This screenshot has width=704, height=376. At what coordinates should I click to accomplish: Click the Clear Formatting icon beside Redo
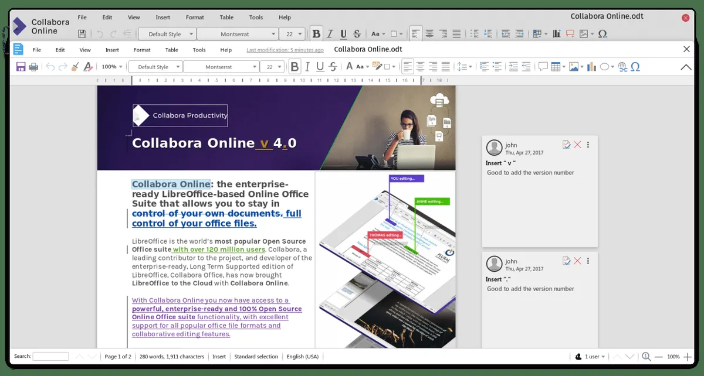point(88,67)
